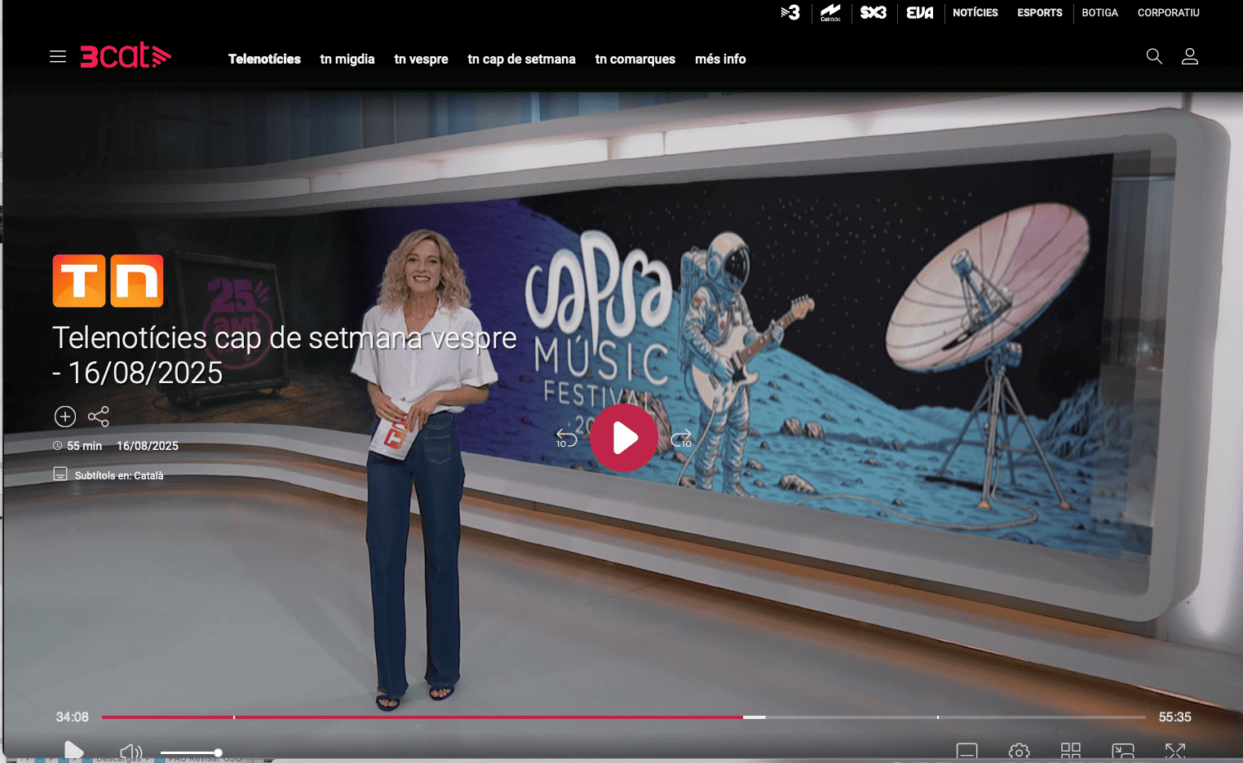Open tn cap de setmana
The height and width of the screenshot is (763, 1243).
click(x=522, y=59)
